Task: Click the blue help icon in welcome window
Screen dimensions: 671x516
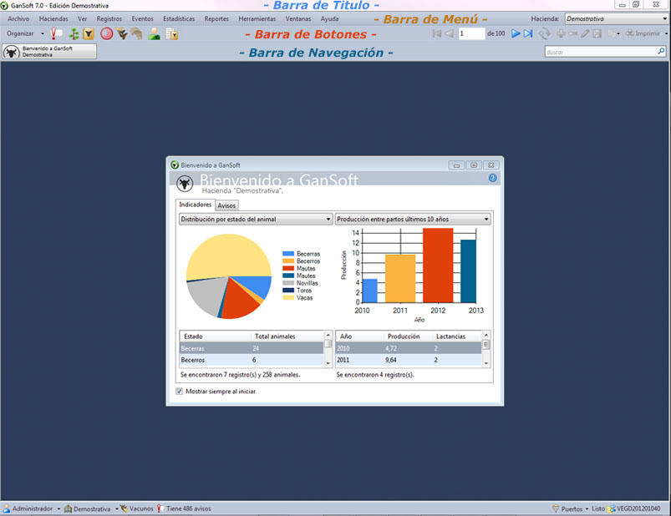Action: coord(492,178)
